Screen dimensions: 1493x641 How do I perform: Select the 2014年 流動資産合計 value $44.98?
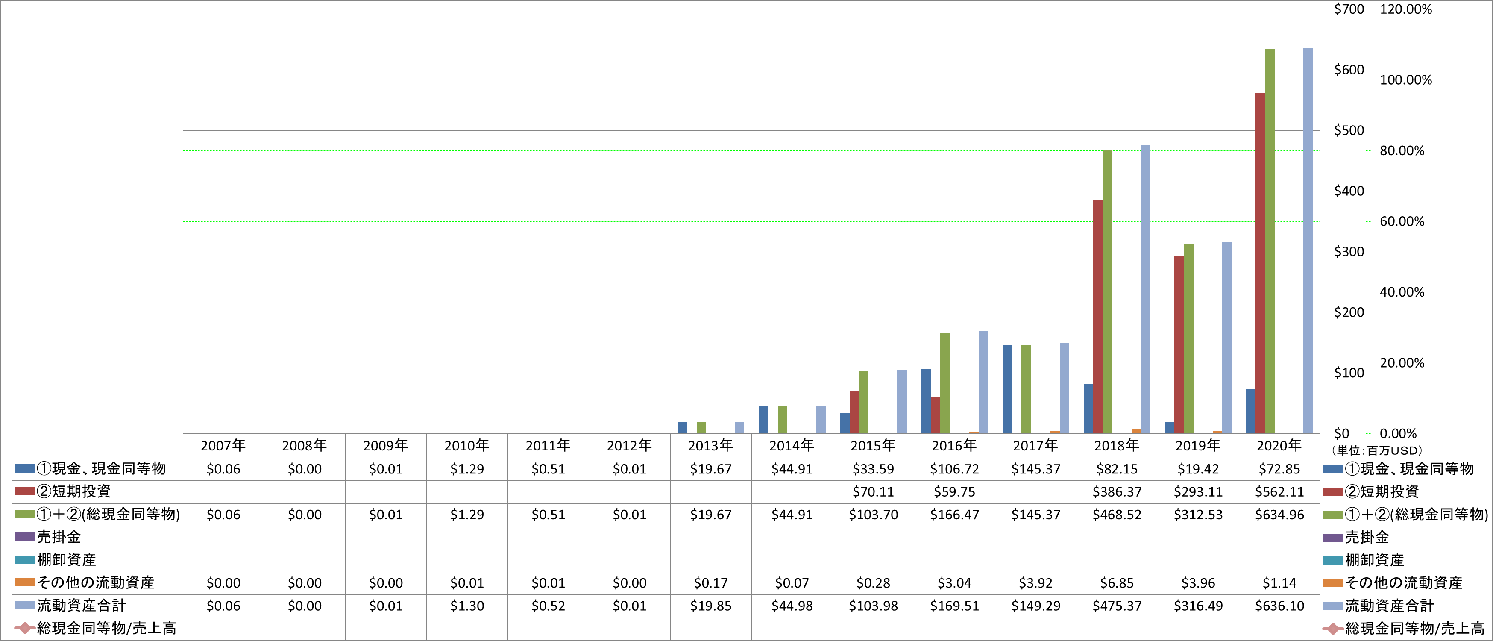[x=792, y=606]
